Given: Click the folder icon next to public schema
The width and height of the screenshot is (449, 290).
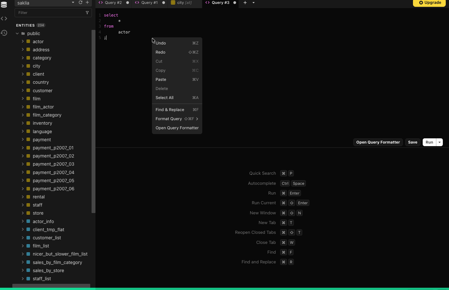Looking at the screenshot, I should tap(22, 33).
